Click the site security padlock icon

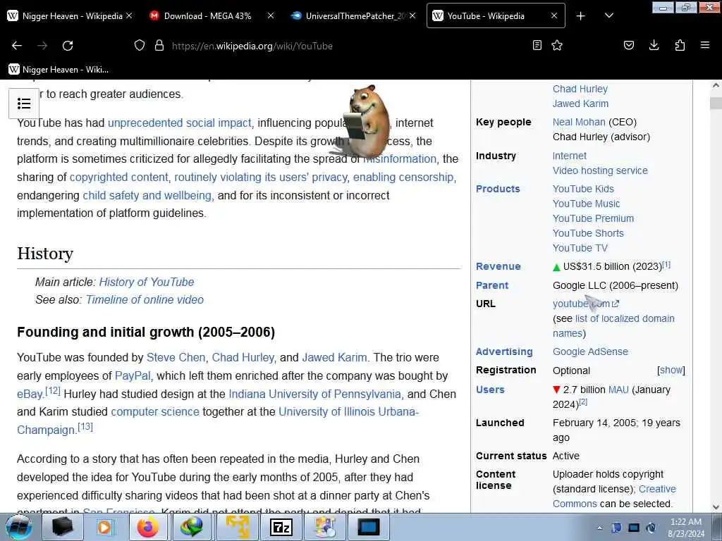click(x=159, y=45)
